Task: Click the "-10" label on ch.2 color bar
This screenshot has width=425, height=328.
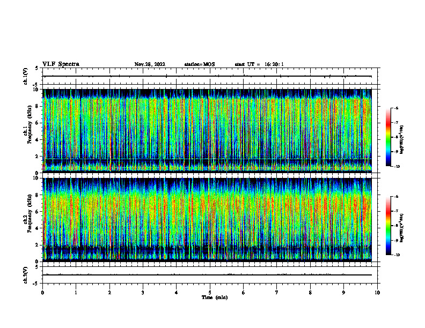Action: pos(397,255)
